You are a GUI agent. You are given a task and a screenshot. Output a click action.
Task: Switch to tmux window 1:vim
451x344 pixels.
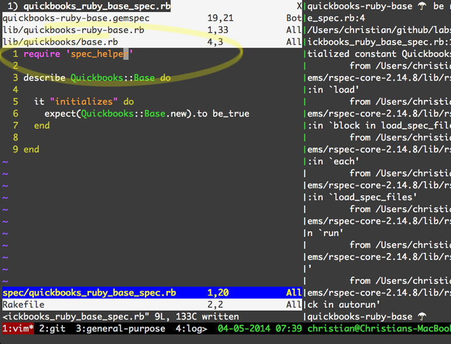click(x=18, y=328)
